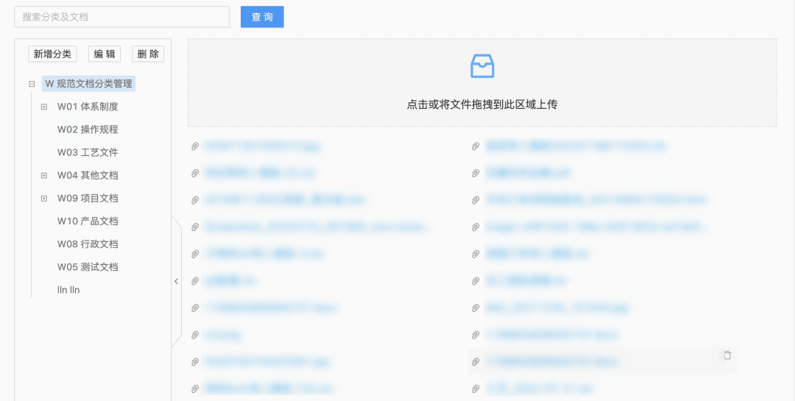Select the lln lln tree entry
Screen dimensions: 795x401
pos(68,290)
